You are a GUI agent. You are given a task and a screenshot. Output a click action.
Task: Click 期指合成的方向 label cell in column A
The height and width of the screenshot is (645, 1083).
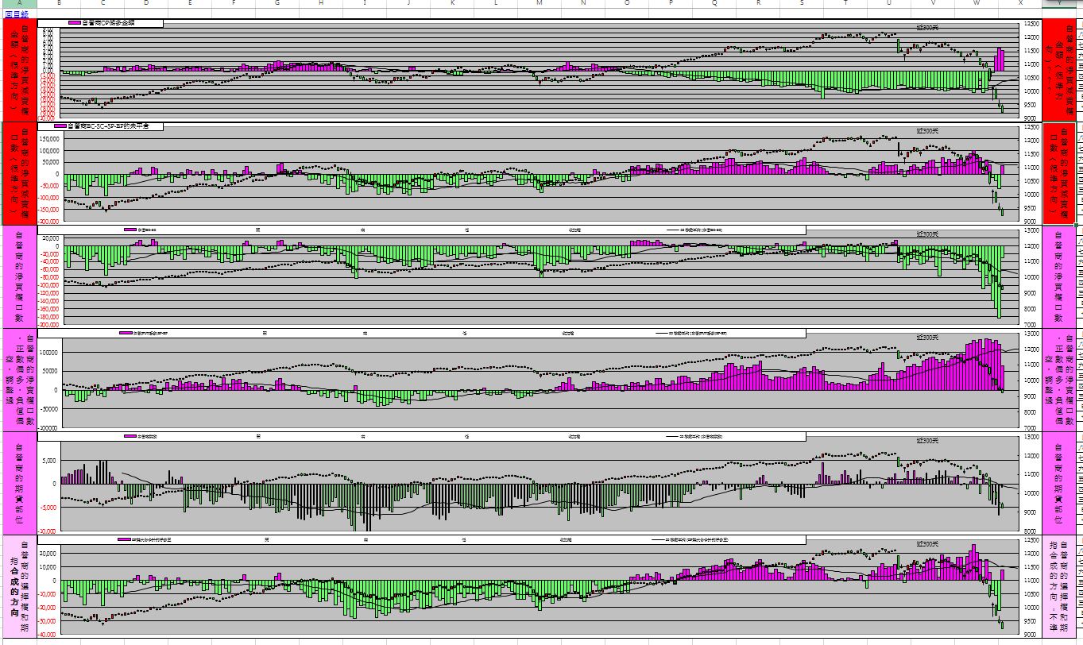[20, 586]
